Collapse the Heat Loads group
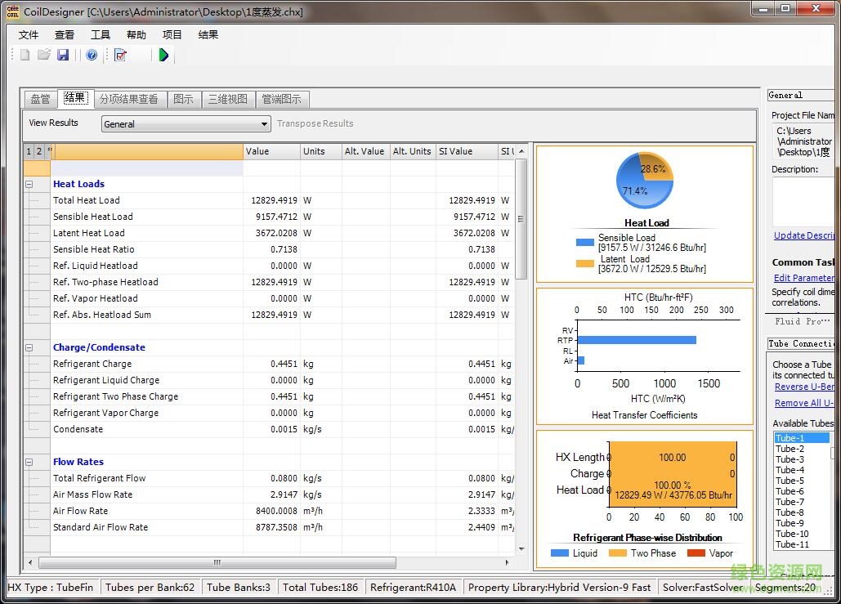 [29, 185]
